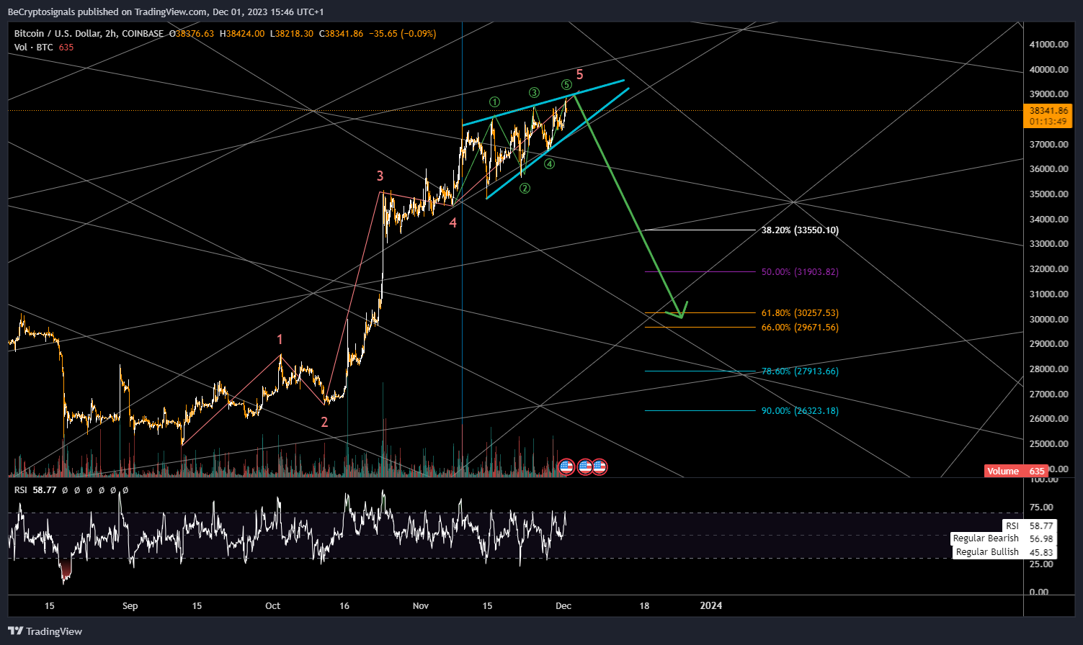The image size is (1083, 645).
Task: Select the green circled 5 sub-wave label
Action: [x=566, y=85]
